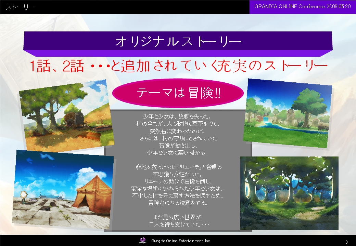Image resolution: width=356 pixels, height=246 pixels.
Task: Select the wagon under trees landscape image
Action: pos(66,115)
